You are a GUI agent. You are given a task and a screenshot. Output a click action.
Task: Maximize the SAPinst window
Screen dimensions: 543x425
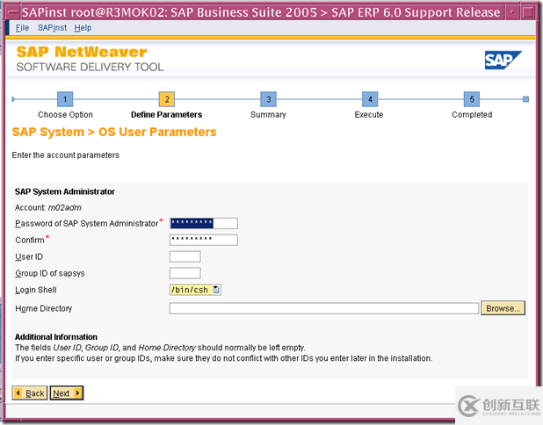528,13
